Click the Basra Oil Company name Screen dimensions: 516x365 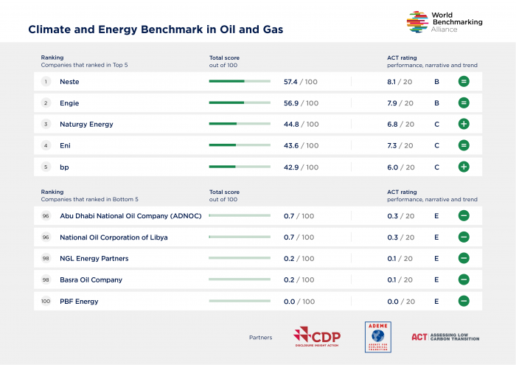click(91, 280)
